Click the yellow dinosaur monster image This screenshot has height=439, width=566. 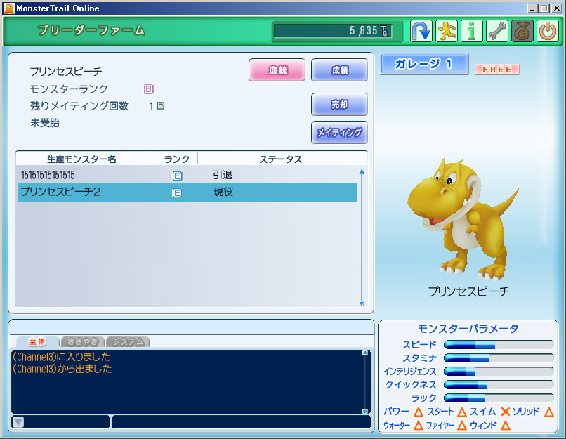[462, 221]
